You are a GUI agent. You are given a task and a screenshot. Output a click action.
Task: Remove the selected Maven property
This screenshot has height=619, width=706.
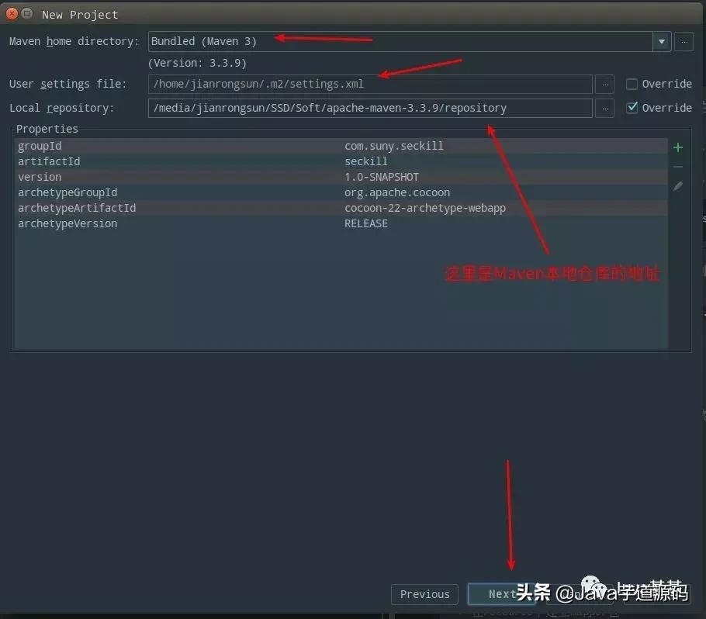tap(678, 167)
